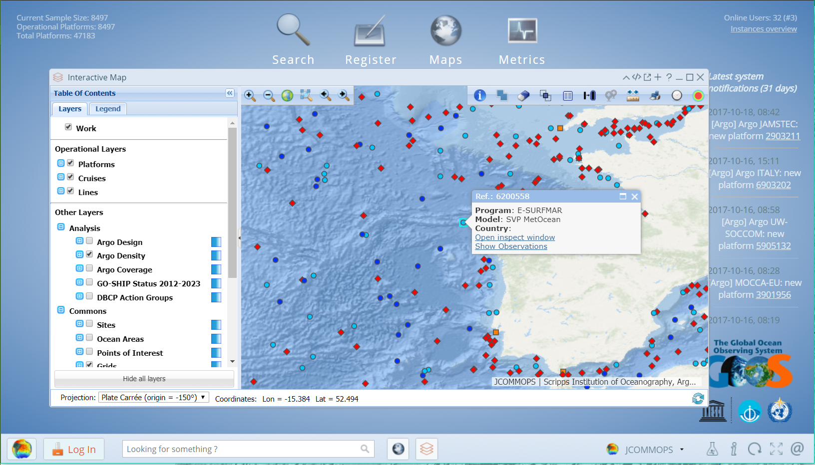Expand the Platforms layer node
Image resolution: width=815 pixels, height=465 pixels.
(x=61, y=163)
